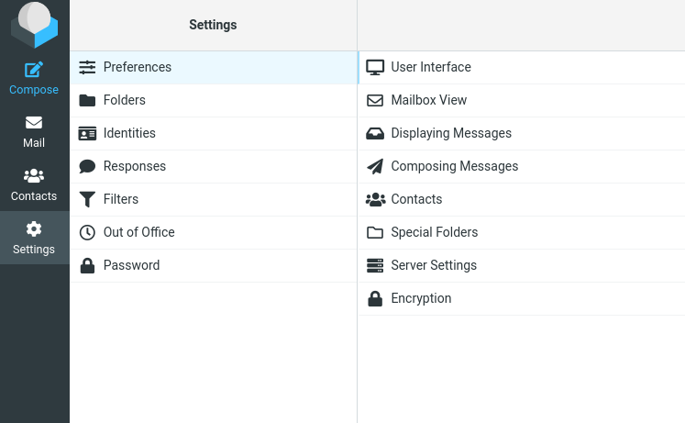This screenshot has width=685, height=423.
Task: Click the Roundcube logo icon
Action: [x=34, y=25]
